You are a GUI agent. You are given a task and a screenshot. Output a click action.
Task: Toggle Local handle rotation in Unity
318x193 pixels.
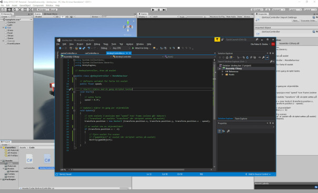click(53, 9)
